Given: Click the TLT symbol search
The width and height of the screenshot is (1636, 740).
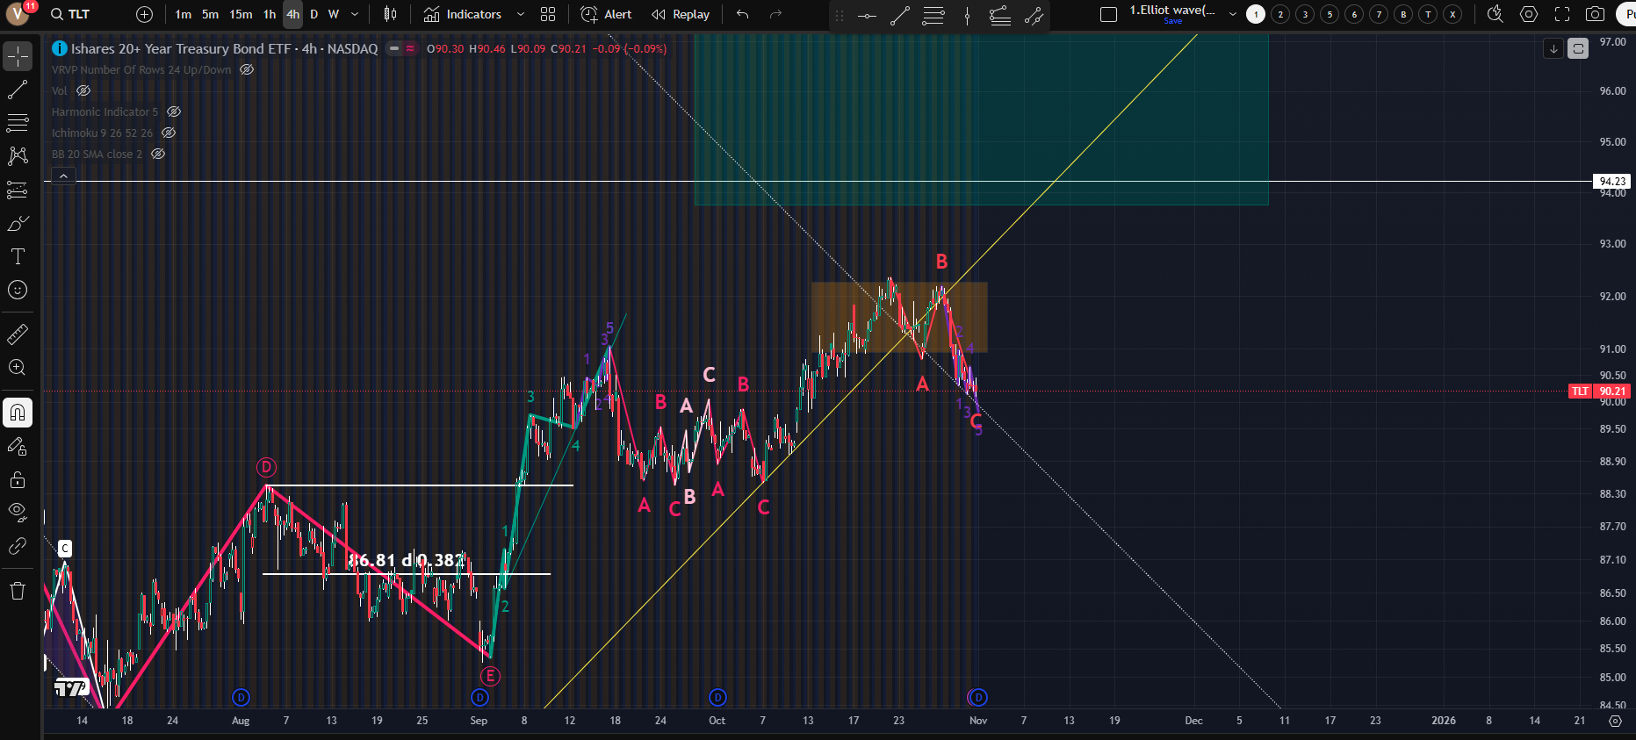Looking at the screenshot, I should [70, 14].
